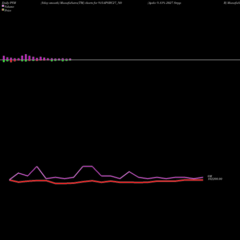This screenshot has width=240, height=240.
Task: Select the 'Volume' legend label
Action: click(x=9, y=7)
